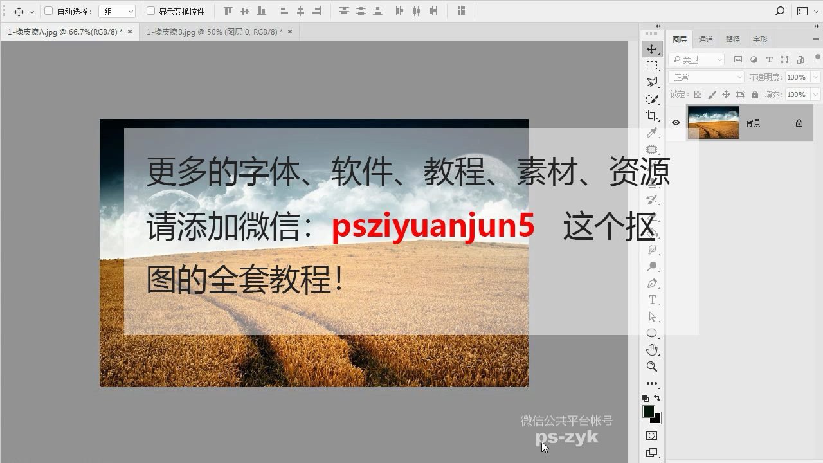Select the Zoom tool
823x463 pixels.
point(652,367)
